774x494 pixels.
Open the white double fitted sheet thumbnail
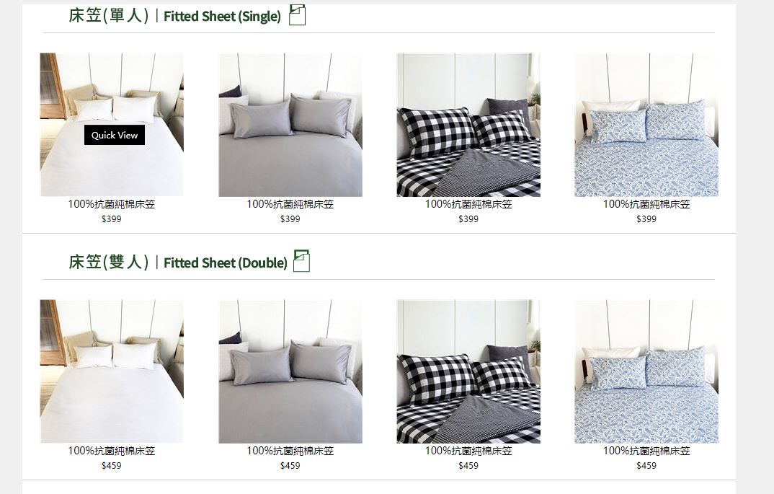click(112, 371)
